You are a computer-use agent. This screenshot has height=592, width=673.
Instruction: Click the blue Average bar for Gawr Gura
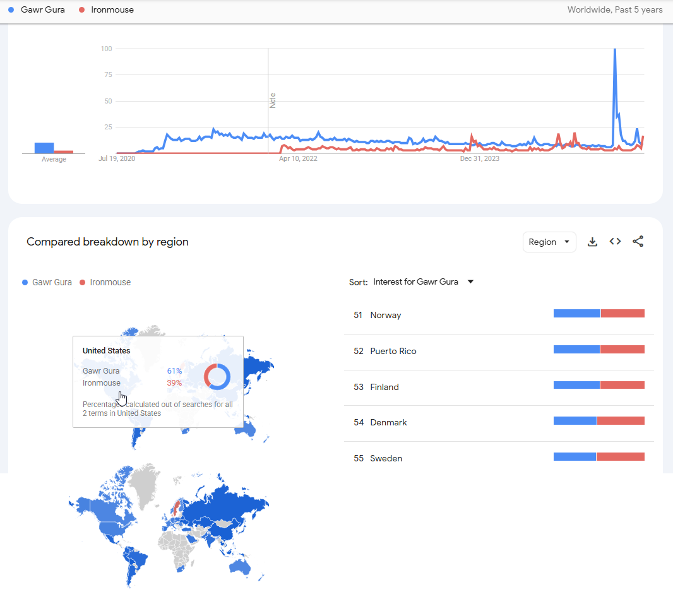pyautogui.click(x=44, y=148)
